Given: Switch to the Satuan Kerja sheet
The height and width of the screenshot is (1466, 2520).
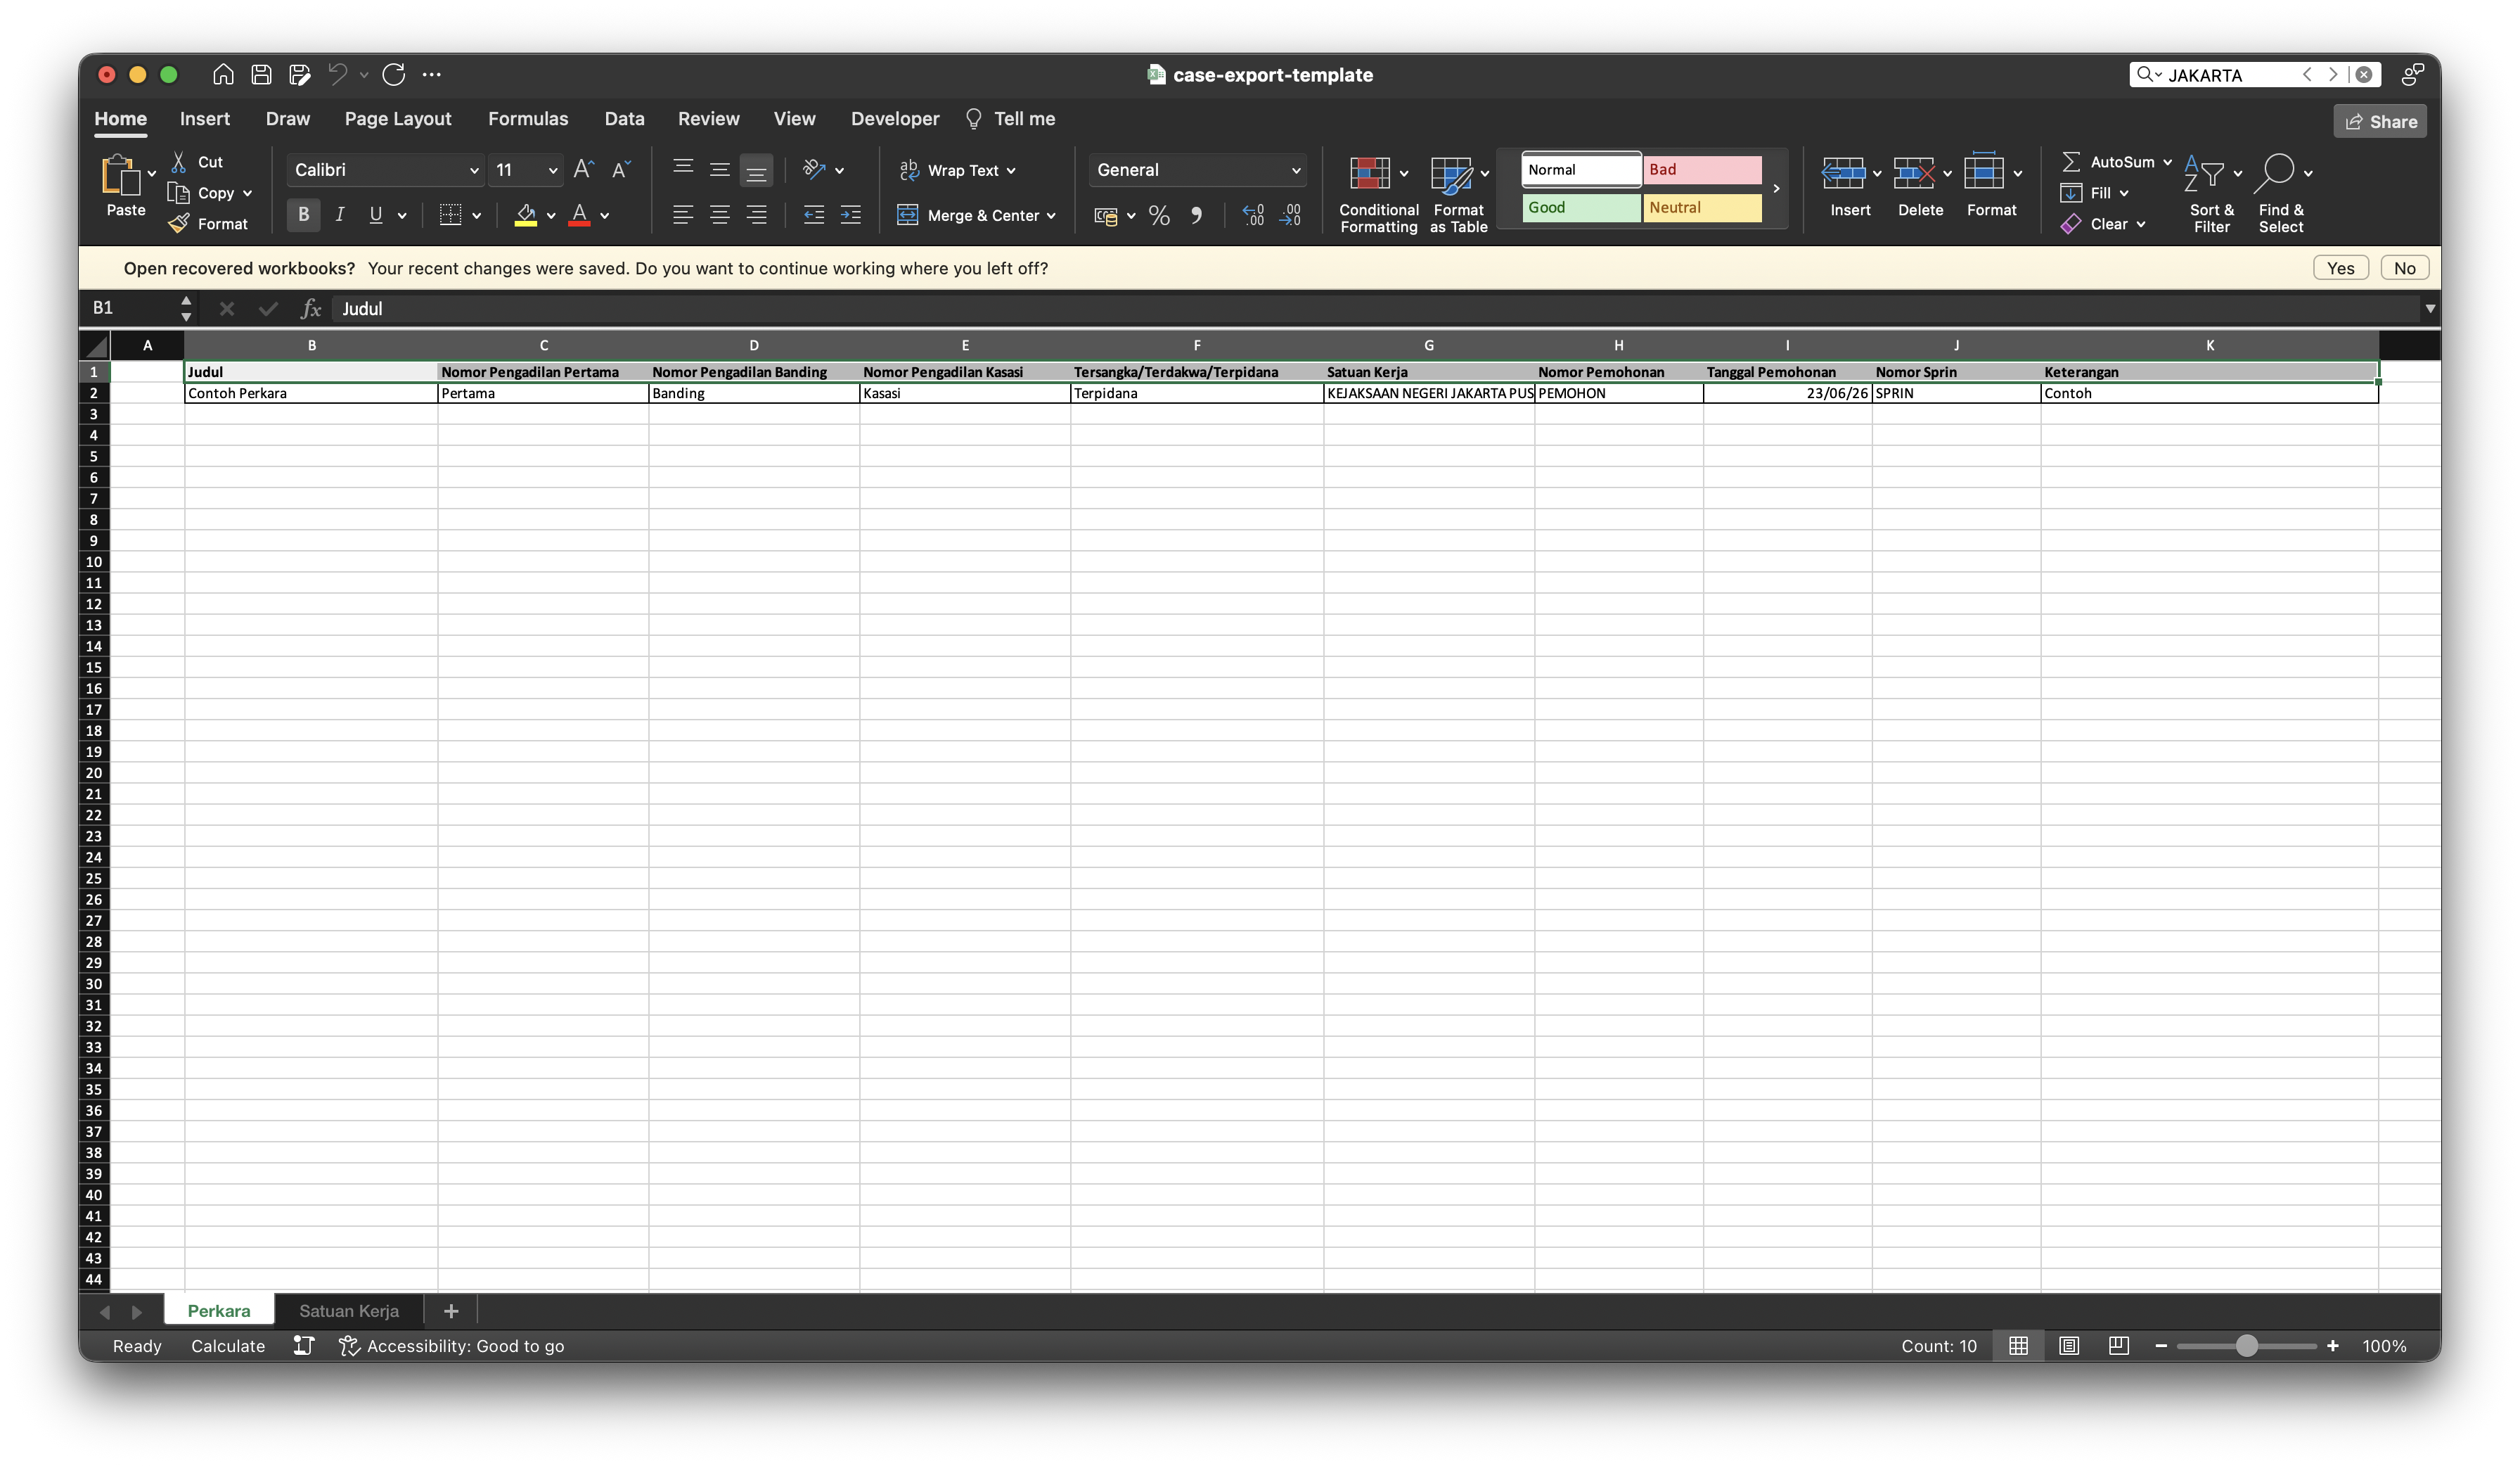Looking at the screenshot, I should pyautogui.click(x=349, y=1311).
